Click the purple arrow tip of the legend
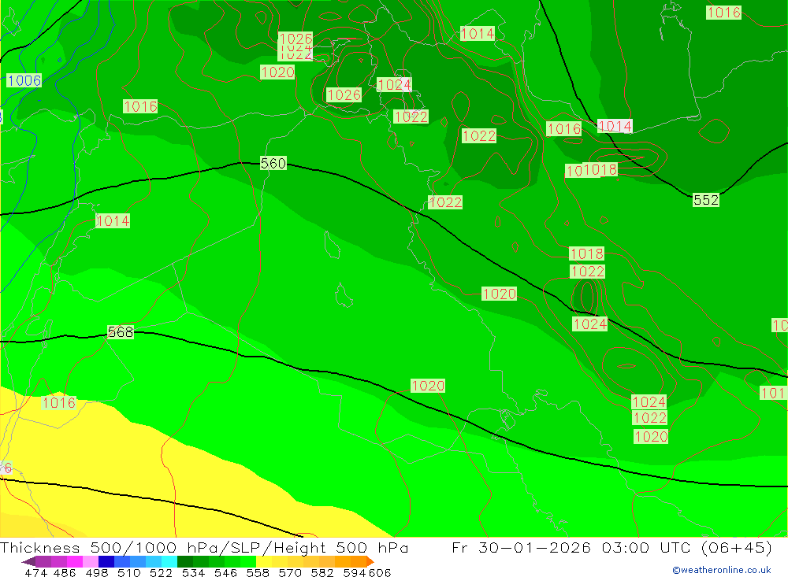This screenshot has width=788, height=577. 28,561
